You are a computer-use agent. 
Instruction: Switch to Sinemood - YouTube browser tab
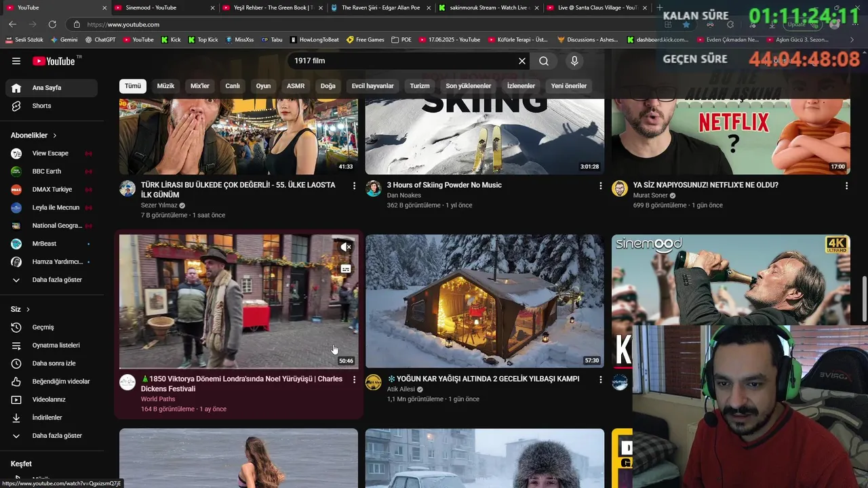pos(163,7)
